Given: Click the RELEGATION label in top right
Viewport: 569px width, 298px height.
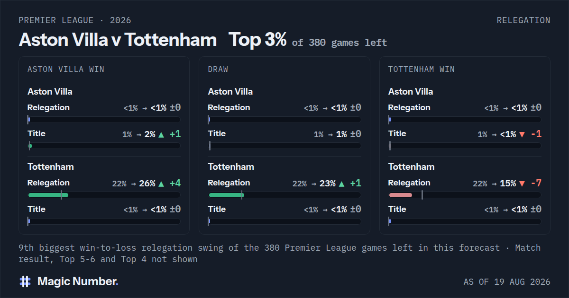Looking at the screenshot, I should tap(523, 20).
